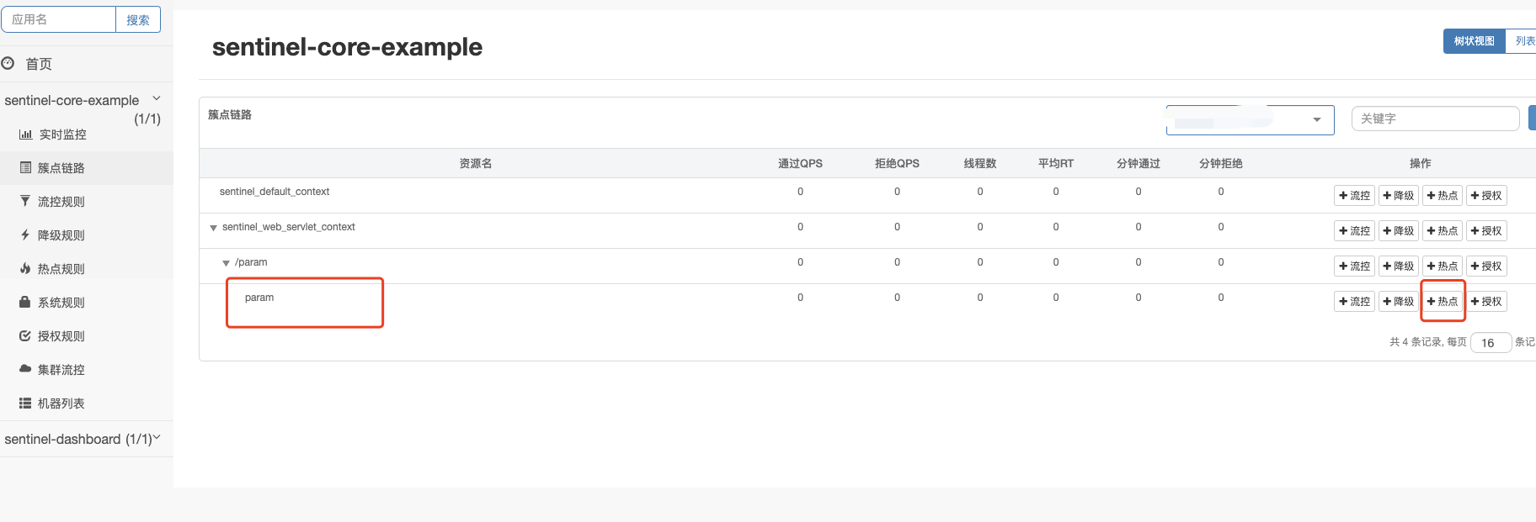Click the sentinel-core-example page heading
The width and height of the screenshot is (1536, 522).
point(347,47)
